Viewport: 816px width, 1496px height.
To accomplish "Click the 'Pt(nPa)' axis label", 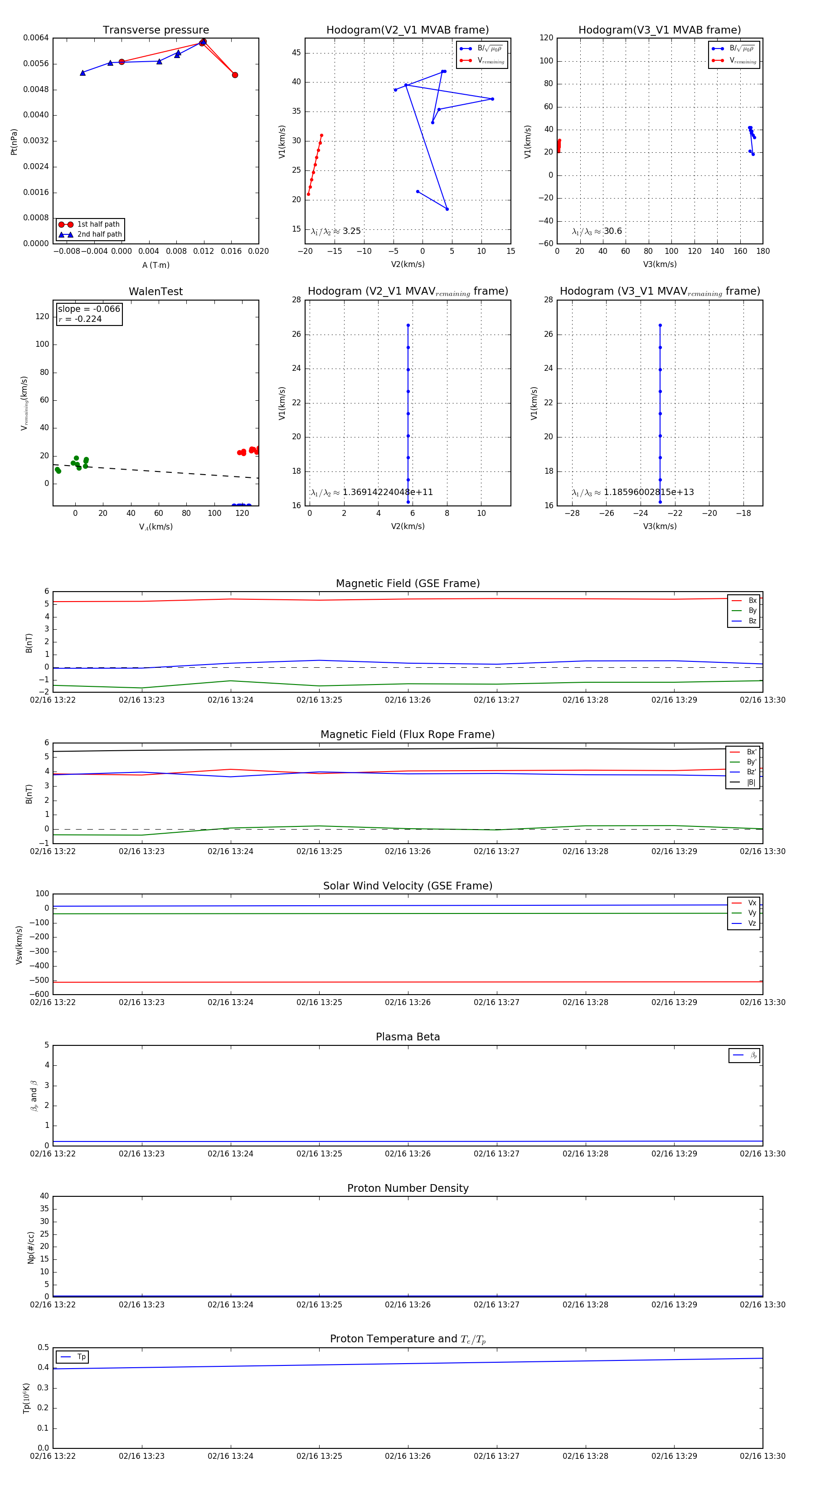I will pyautogui.click(x=14, y=142).
